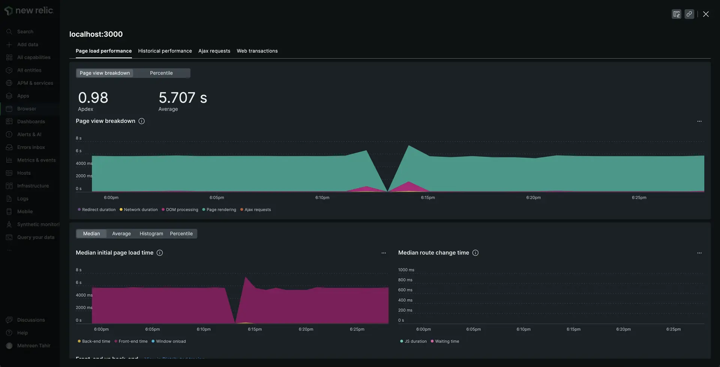The width and height of the screenshot is (720, 367).
Task: Open Median initial page load time options menu
Action: [x=384, y=253]
